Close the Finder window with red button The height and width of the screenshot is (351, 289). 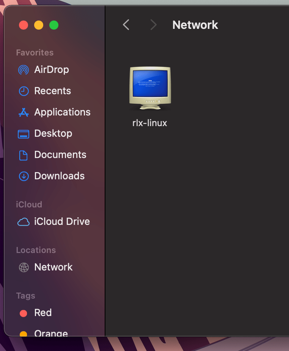[x=24, y=25]
